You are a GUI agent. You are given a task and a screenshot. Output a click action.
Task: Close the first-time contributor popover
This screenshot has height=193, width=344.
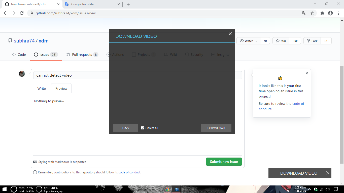pyautogui.click(x=306, y=73)
